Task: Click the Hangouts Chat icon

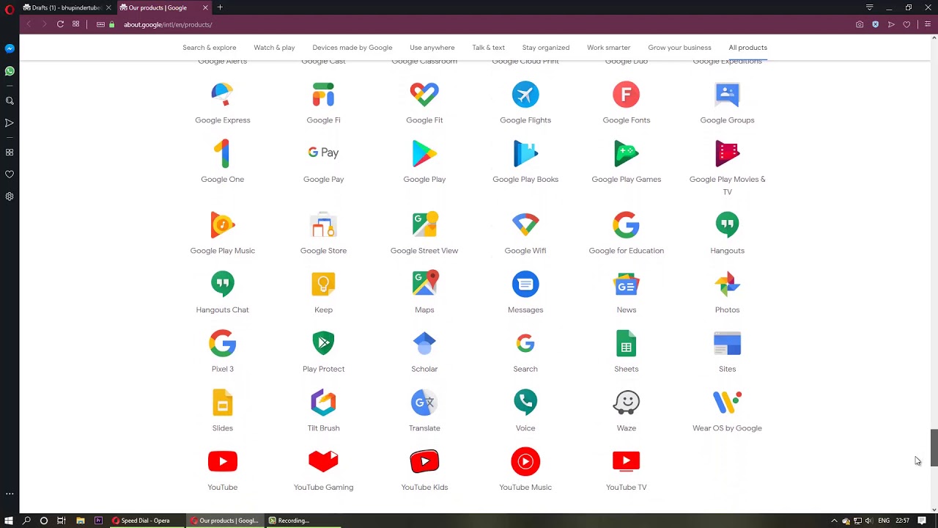Action: coord(222,285)
